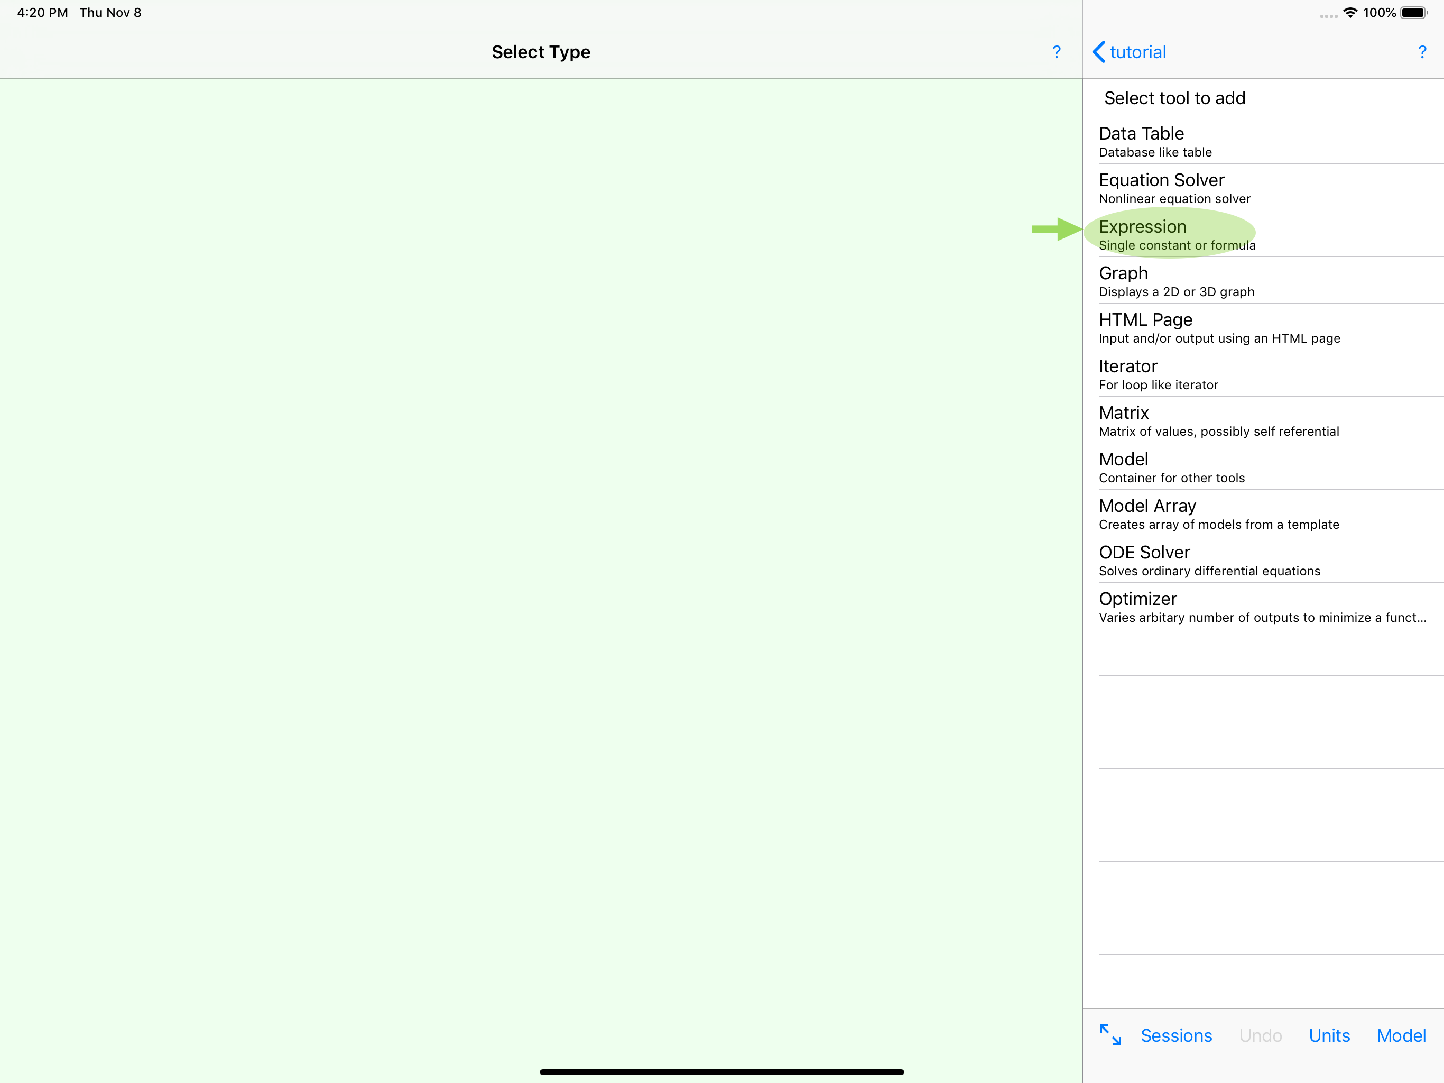1444x1083 pixels.
Task: Open the Model view
Action: coord(1401,1035)
